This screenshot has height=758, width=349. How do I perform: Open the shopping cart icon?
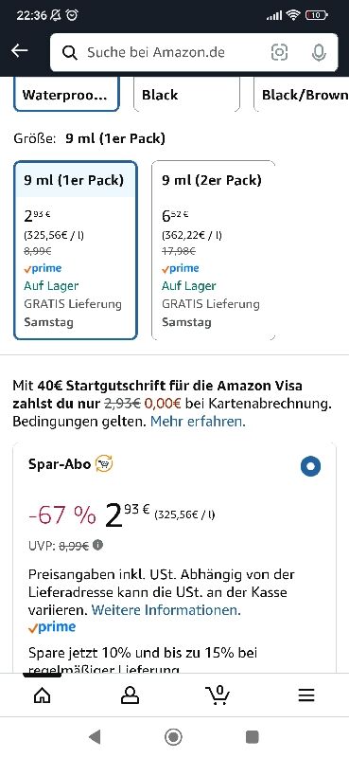point(218,695)
